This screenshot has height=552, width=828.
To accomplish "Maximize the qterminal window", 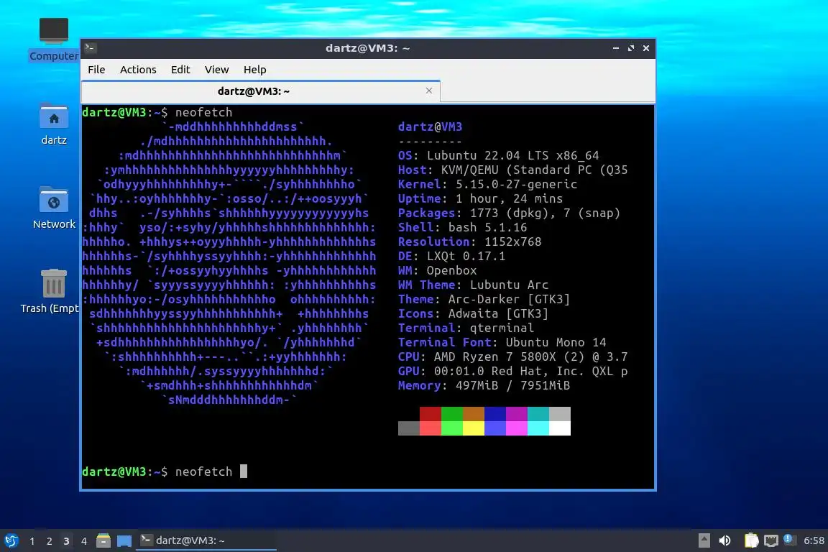I will [x=631, y=48].
